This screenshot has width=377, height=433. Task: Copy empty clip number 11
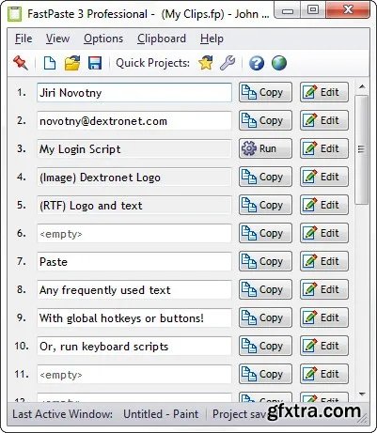click(265, 374)
